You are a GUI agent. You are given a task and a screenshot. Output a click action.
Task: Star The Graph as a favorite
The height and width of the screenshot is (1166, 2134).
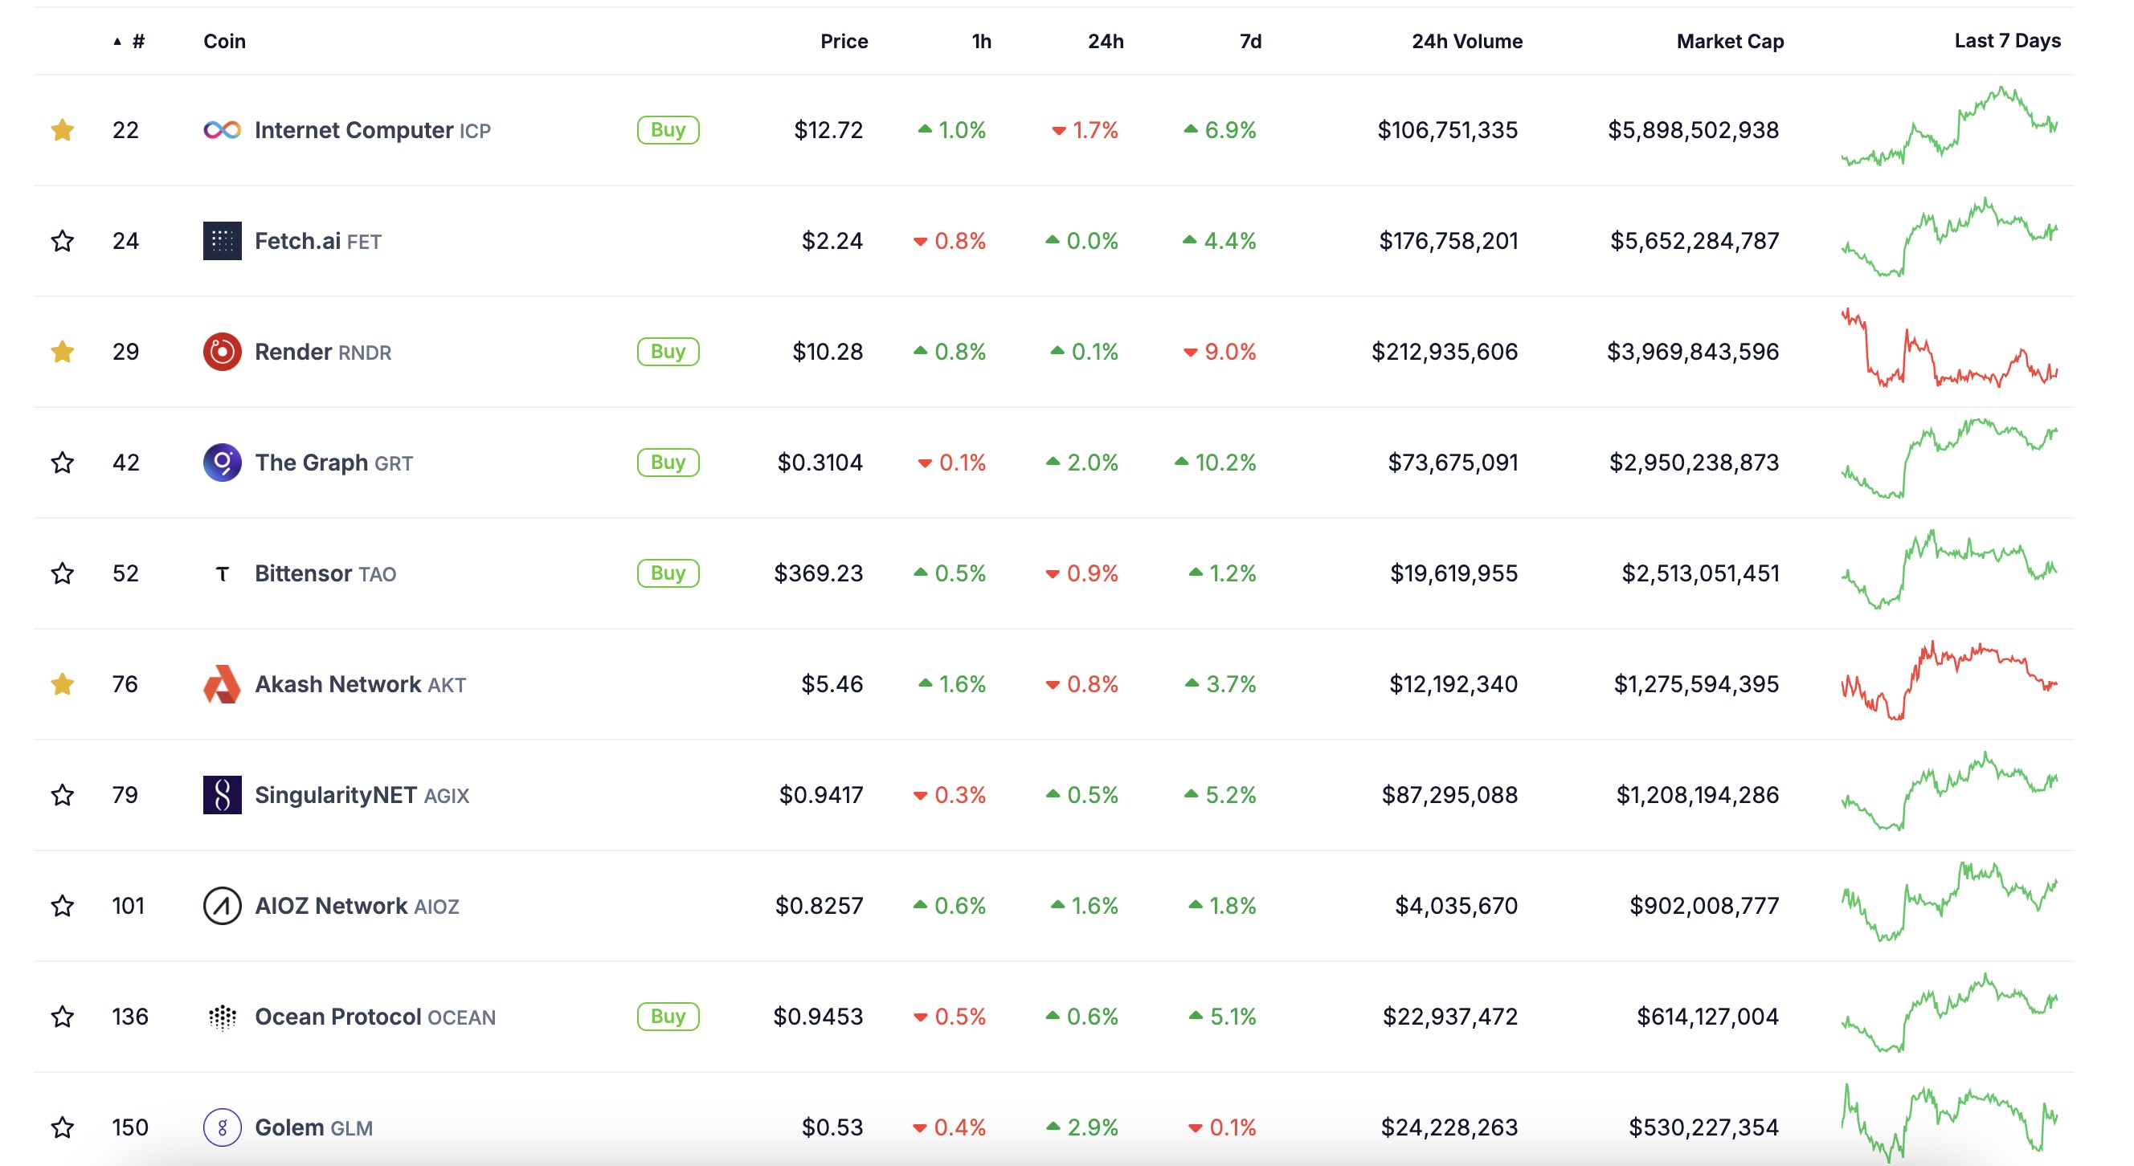point(62,462)
